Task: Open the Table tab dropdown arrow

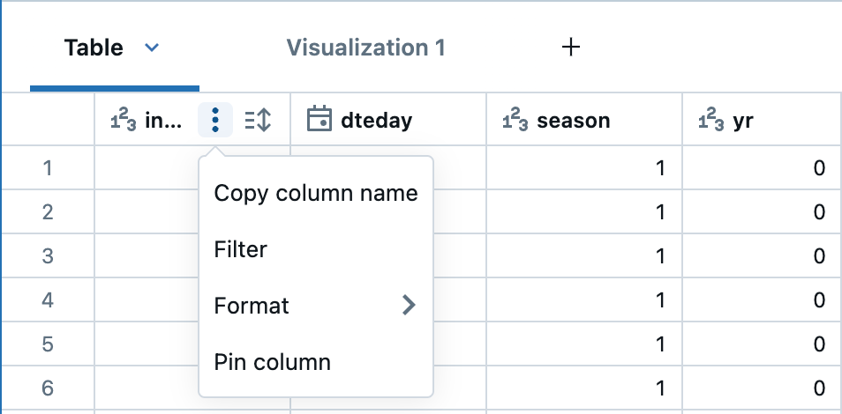Action: (x=152, y=48)
